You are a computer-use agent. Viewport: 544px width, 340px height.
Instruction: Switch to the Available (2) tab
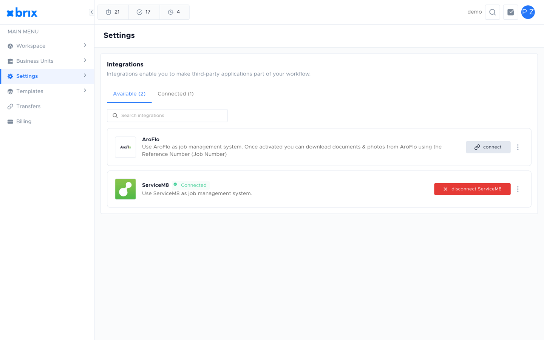(129, 94)
